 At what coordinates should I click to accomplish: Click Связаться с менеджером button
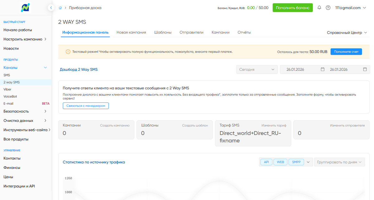[x=86, y=106]
